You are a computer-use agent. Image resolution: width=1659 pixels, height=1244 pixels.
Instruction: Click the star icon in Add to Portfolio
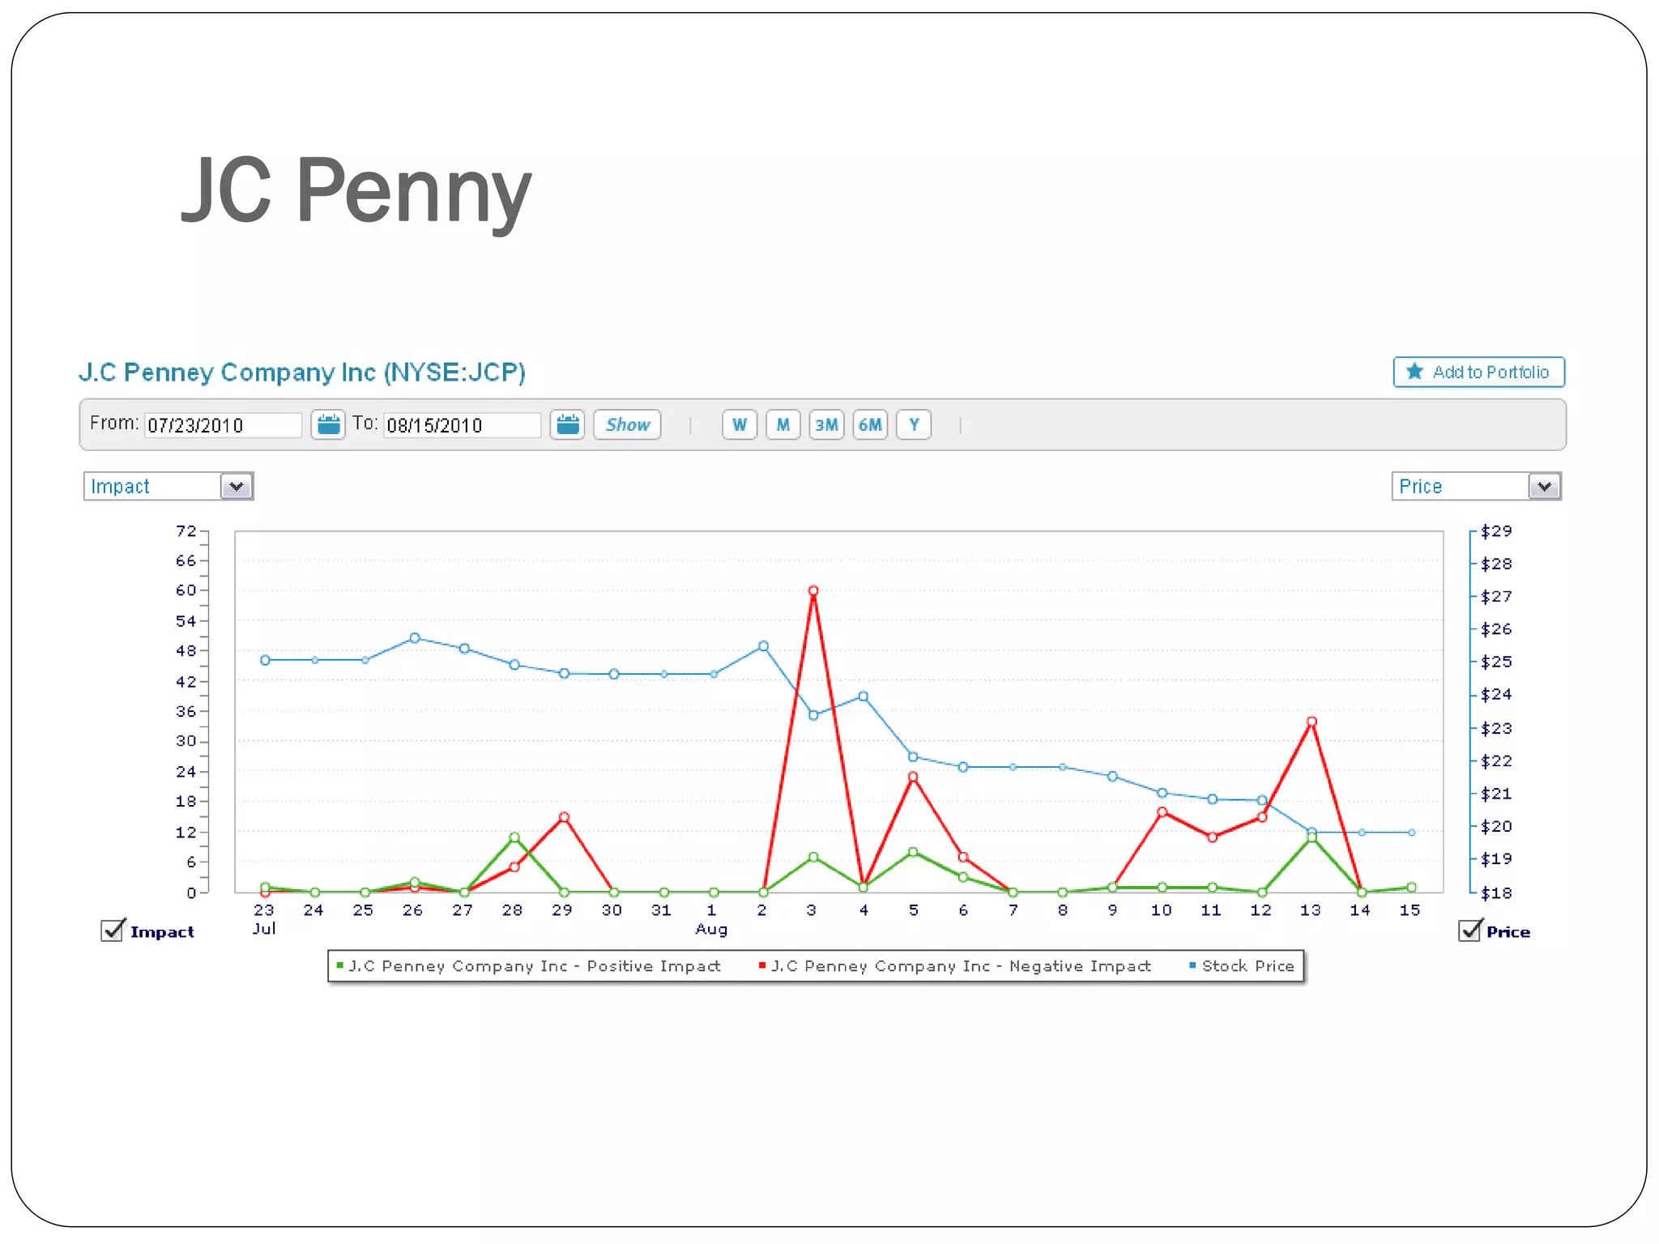coord(1414,372)
